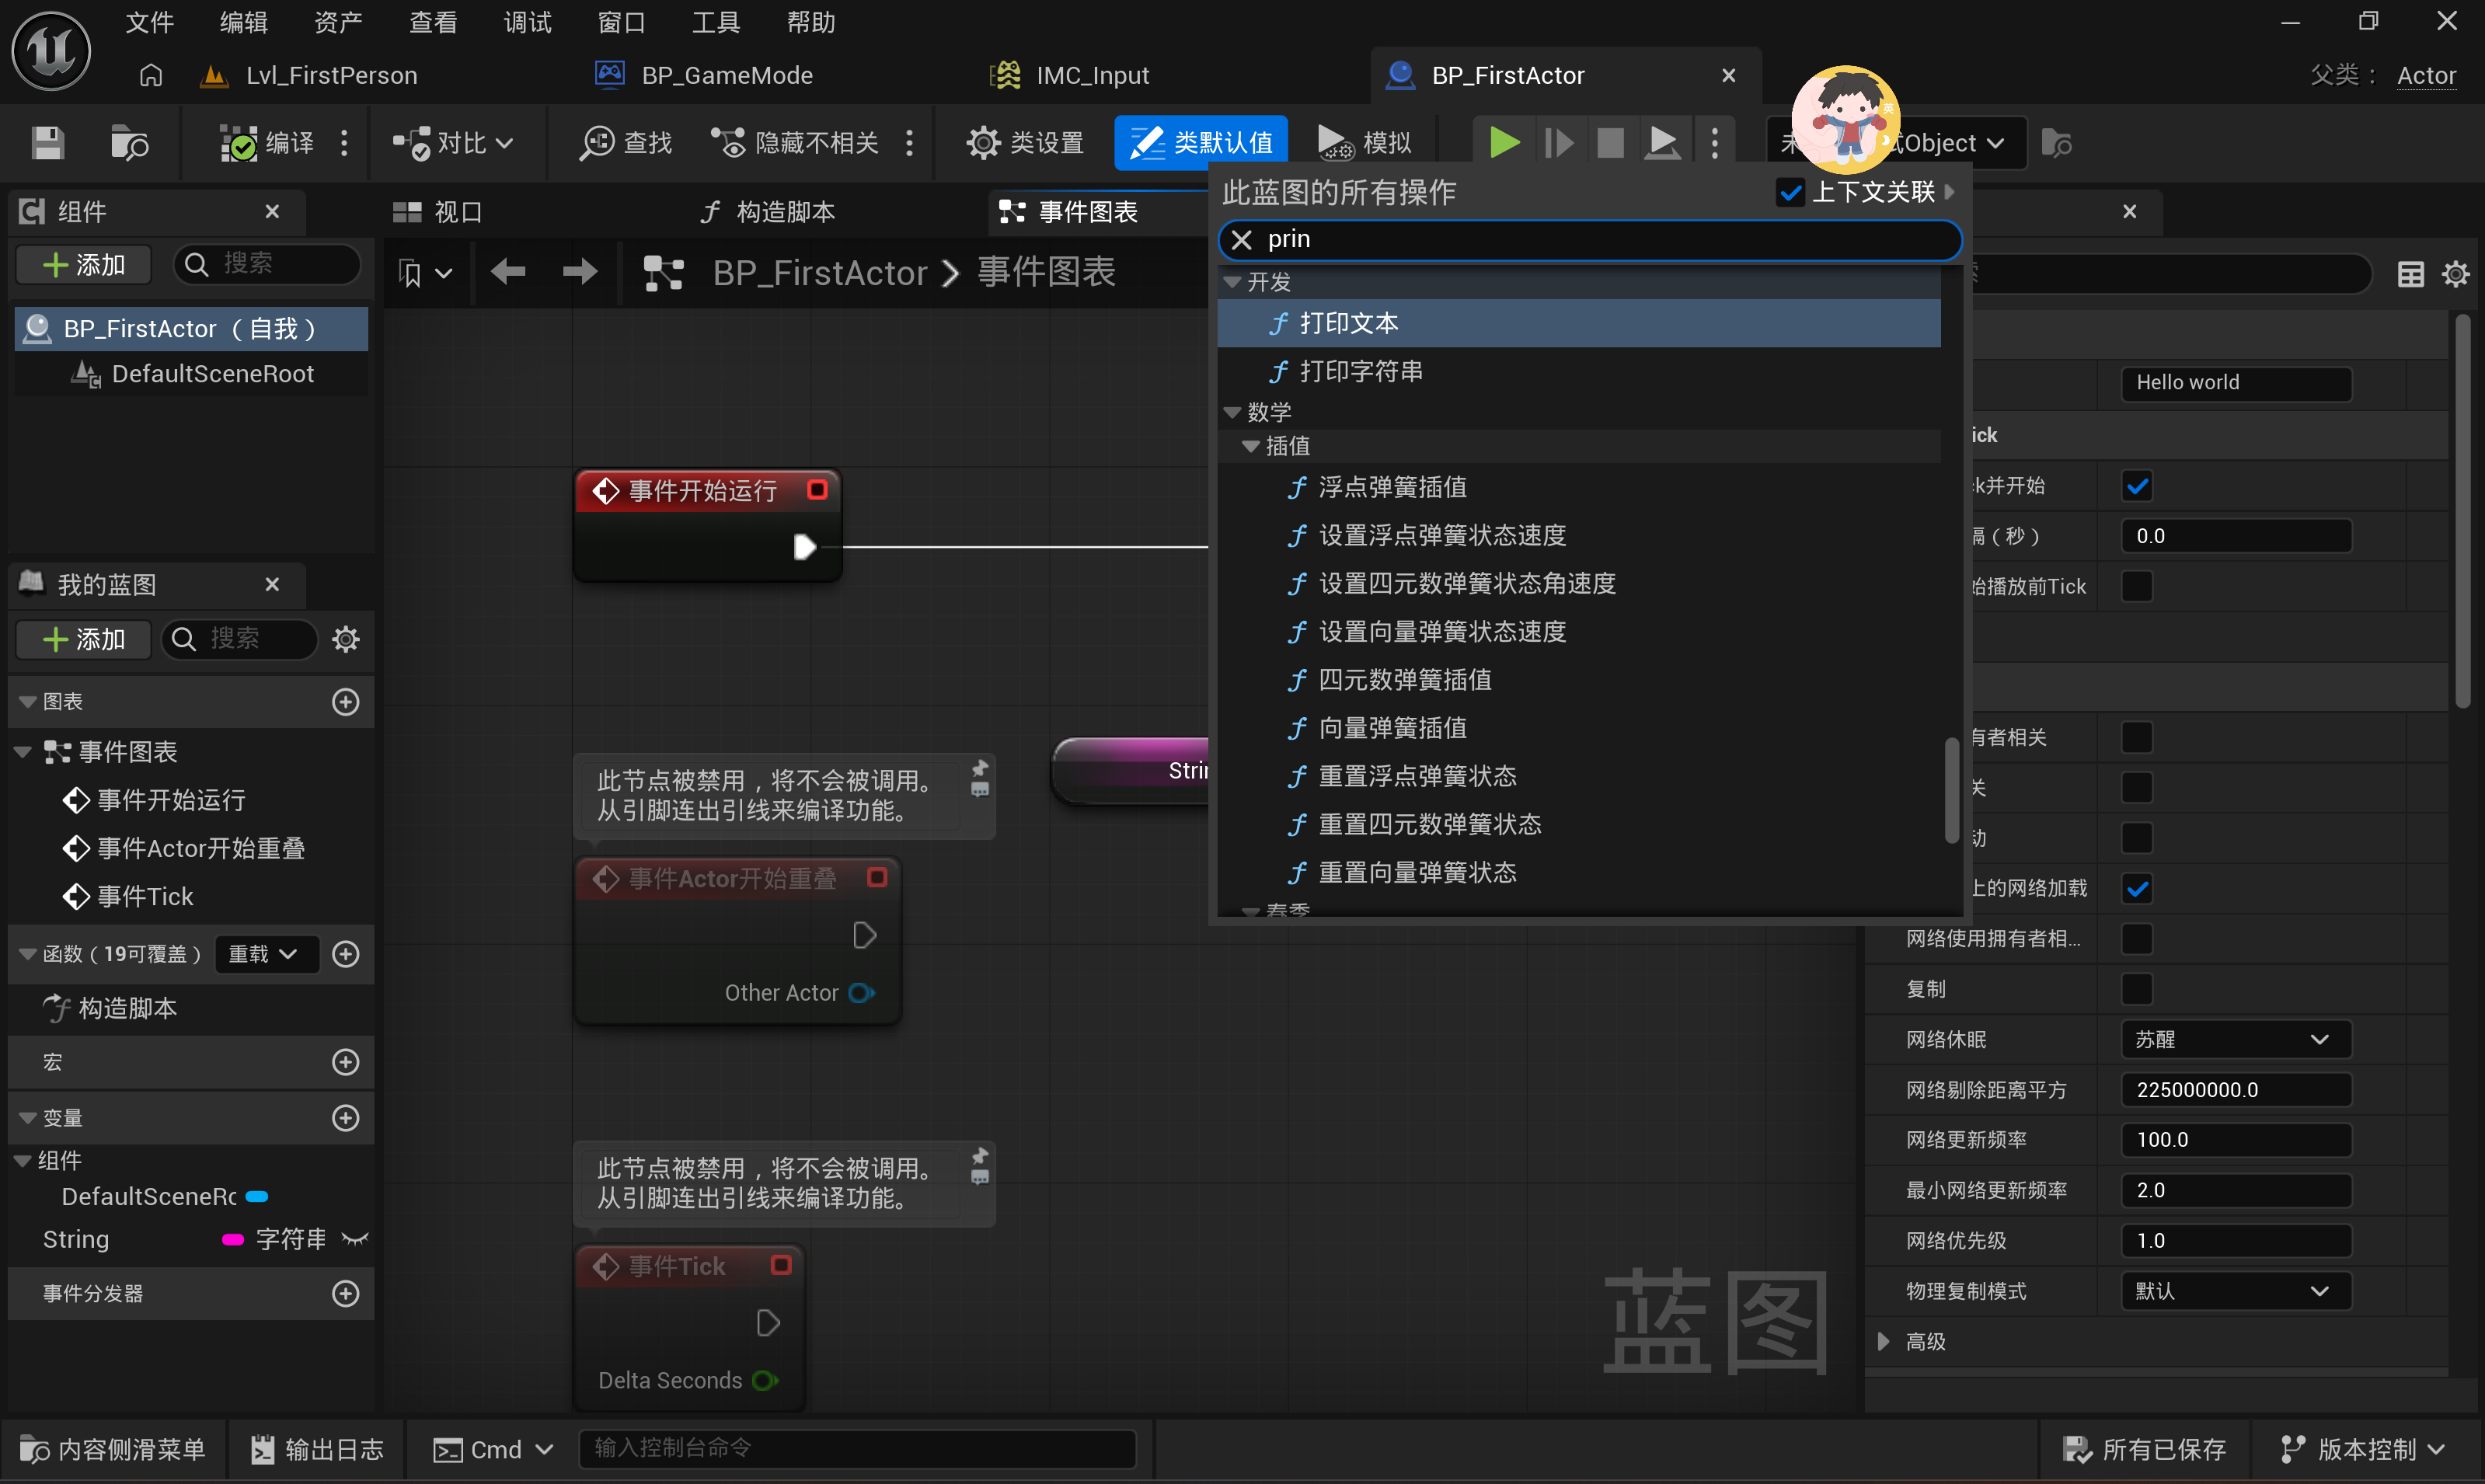Click the console command input field

(x=856, y=1448)
